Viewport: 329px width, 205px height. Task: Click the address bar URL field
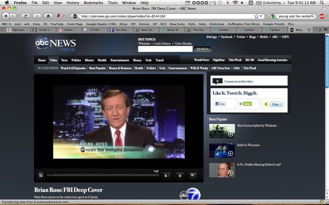click(167, 16)
